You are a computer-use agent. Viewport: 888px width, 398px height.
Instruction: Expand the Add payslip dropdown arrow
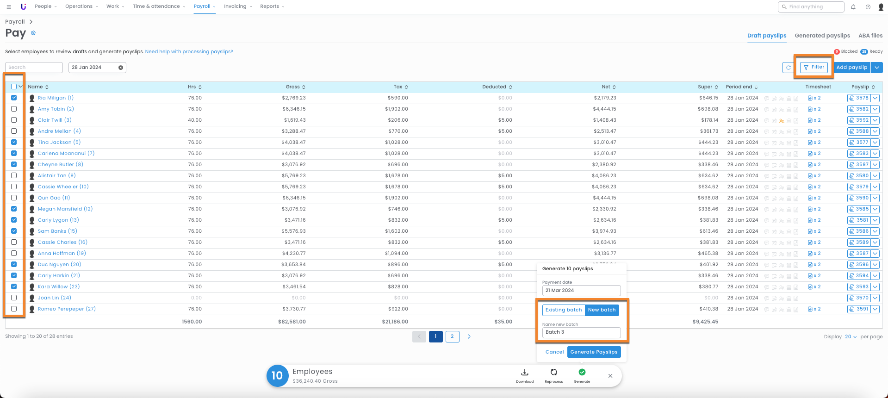(877, 68)
